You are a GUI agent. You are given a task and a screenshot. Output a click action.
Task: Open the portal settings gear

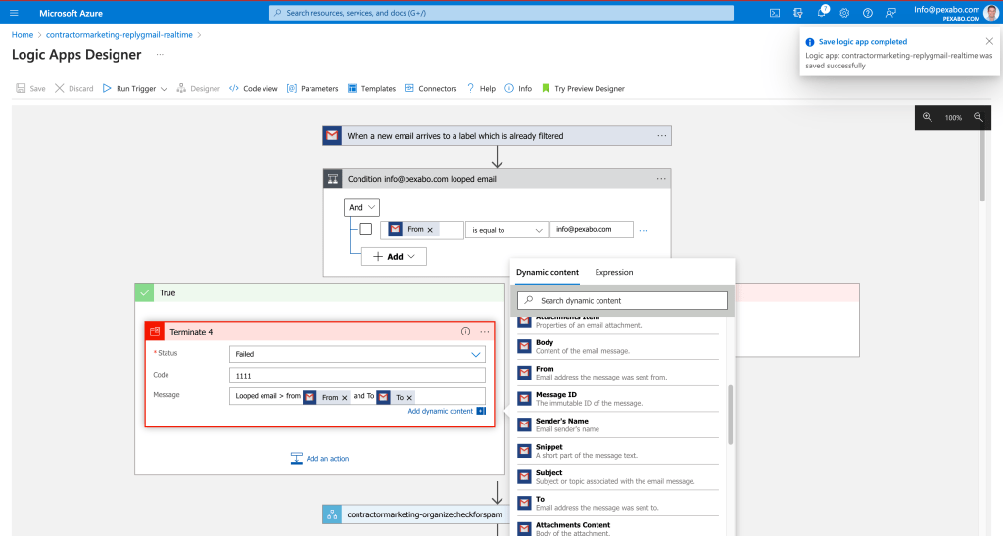(x=844, y=13)
